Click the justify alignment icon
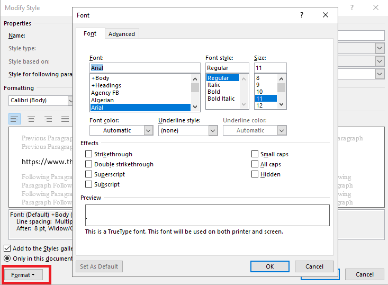The height and width of the screenshot is (285, 388). point(65,119)
